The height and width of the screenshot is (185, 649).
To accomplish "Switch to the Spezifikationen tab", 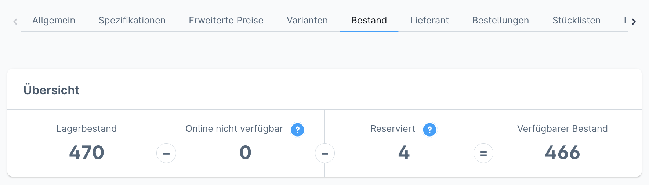I will [x=132, y=20].
